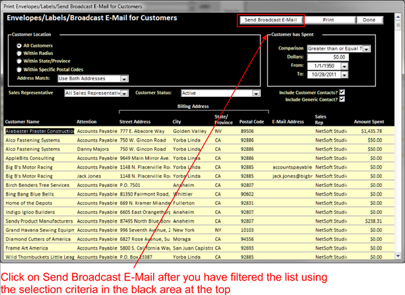Select Sandy Product Manufacturers row
The width and height of the screenshot is (405, 295).
40,221
